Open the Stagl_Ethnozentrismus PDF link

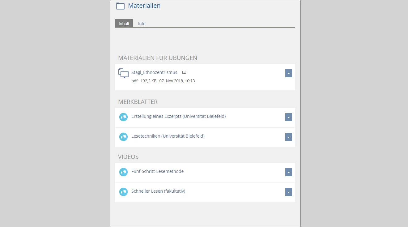154,72
